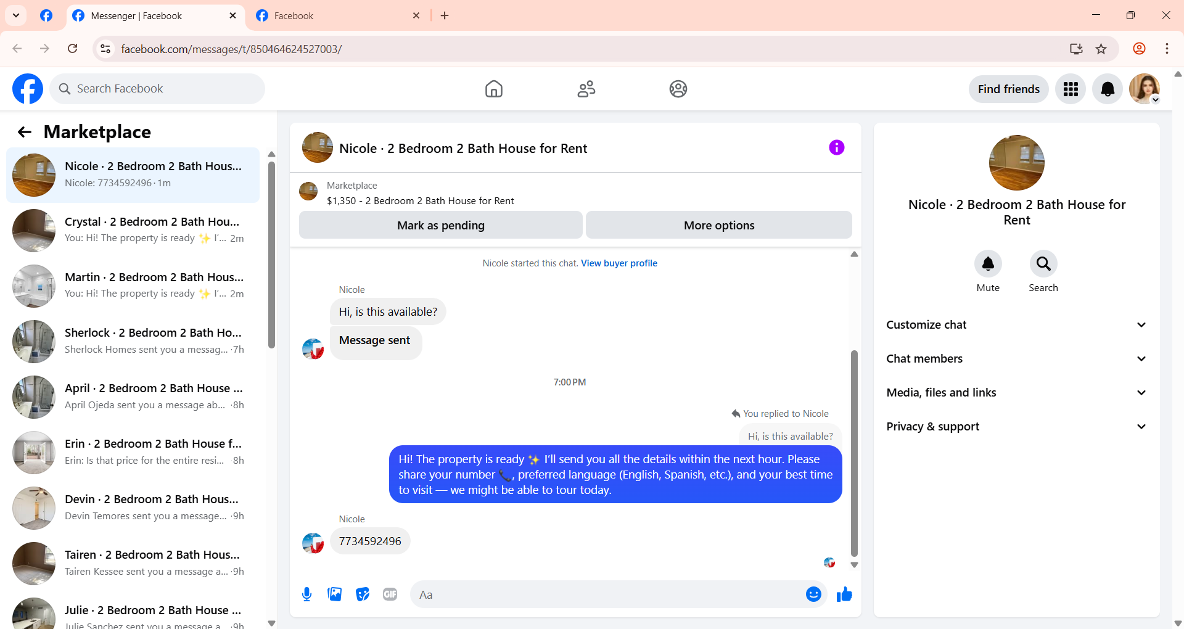
Task: Send a thumbs-up like
Action: point(844,594)
